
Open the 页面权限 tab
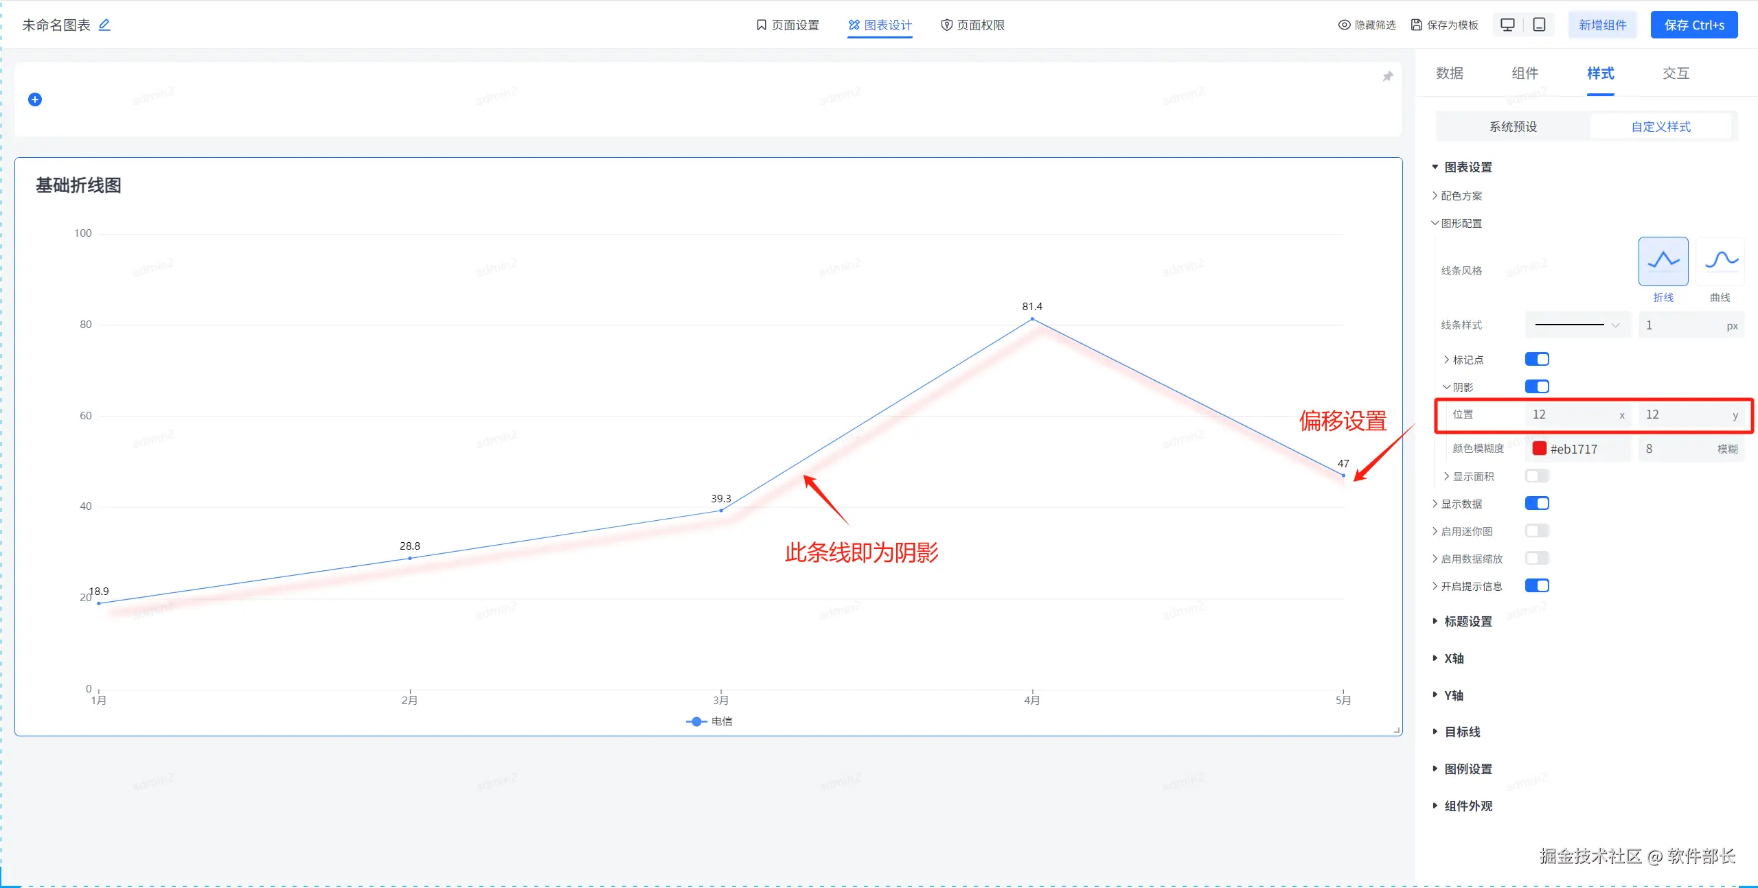[972, 25]
